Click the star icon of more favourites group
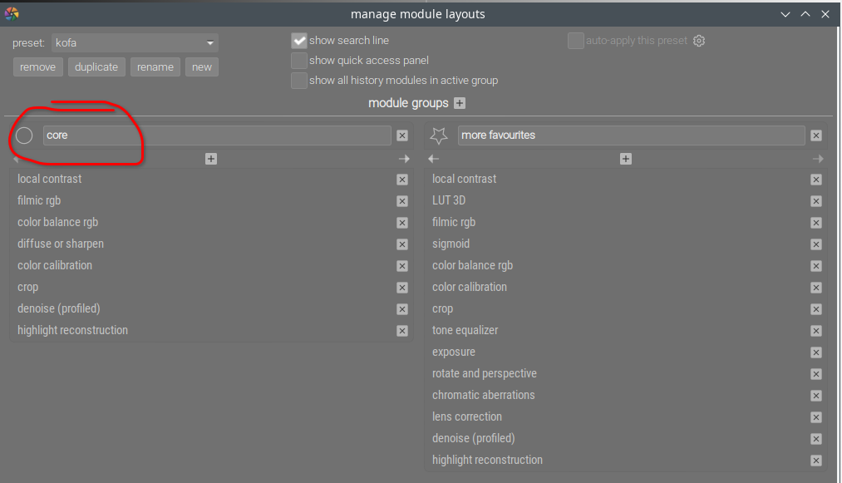Viewport: 842px width, 483px height. click(x=439, y=136)
